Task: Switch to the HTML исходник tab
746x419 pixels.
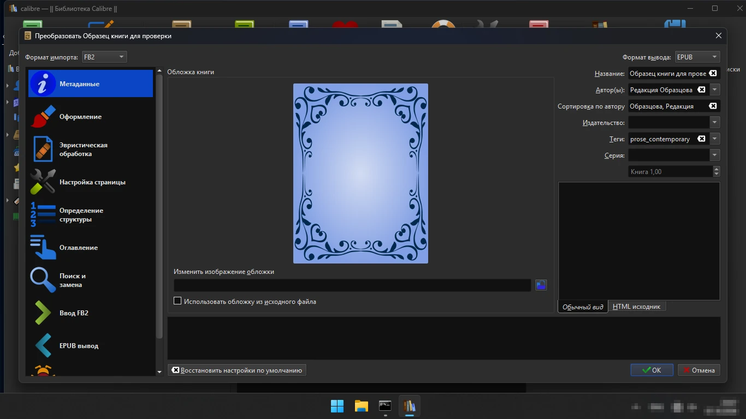Action: click(636, 307)
